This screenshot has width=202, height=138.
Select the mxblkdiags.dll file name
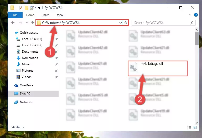[x=152, y=63]
